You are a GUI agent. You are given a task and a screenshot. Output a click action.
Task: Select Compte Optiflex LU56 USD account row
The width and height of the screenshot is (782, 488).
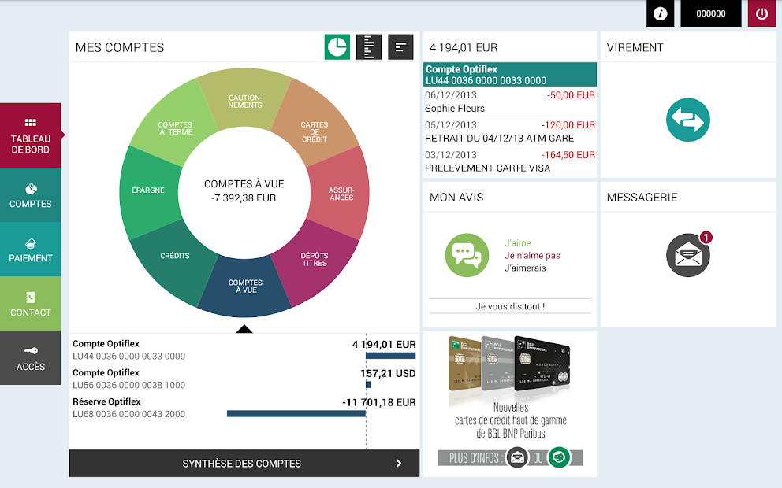244,379
